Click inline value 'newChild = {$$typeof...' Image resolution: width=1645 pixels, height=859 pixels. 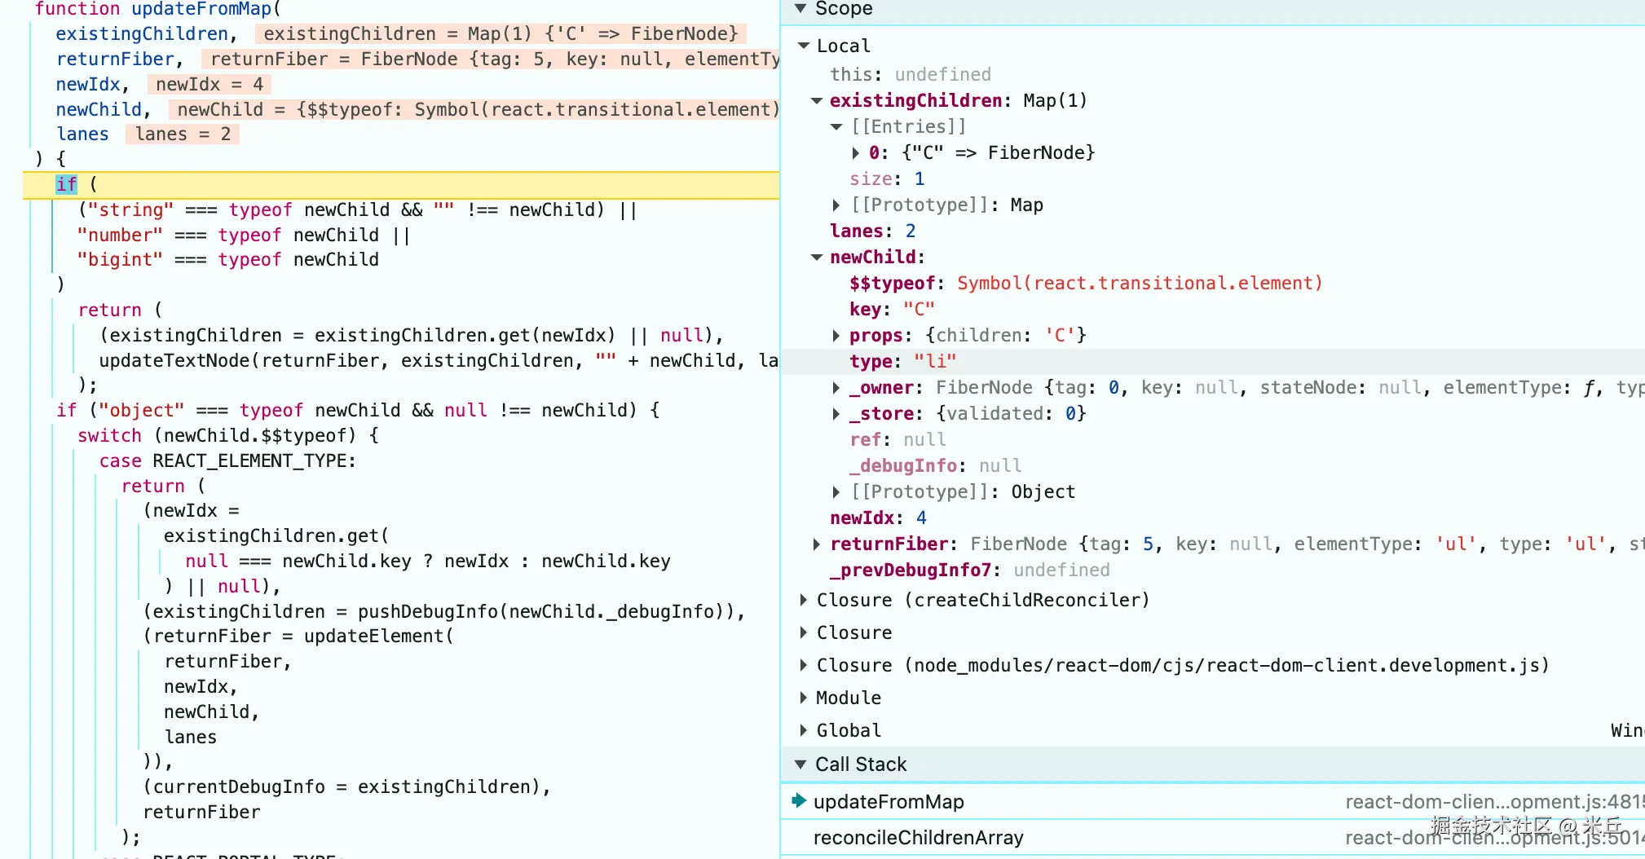click(x=474, y=109)
